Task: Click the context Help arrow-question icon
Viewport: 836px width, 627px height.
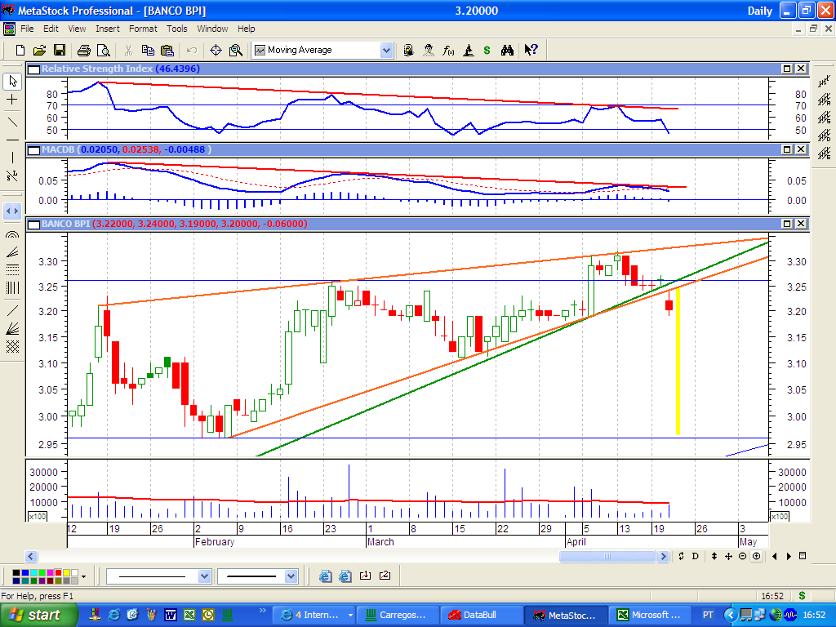Action: coord(531,50)
